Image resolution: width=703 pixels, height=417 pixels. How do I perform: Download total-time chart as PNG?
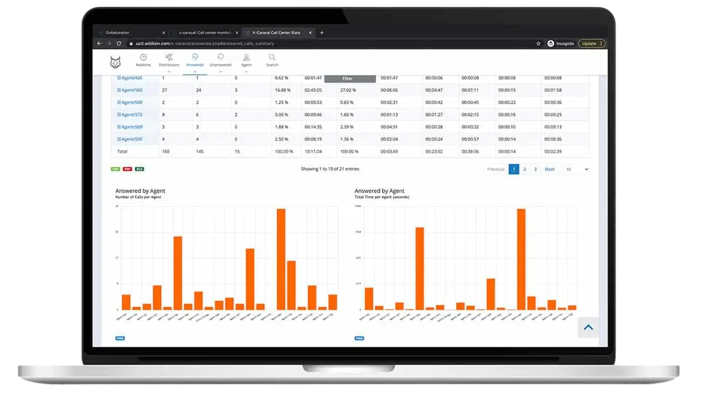359,338
